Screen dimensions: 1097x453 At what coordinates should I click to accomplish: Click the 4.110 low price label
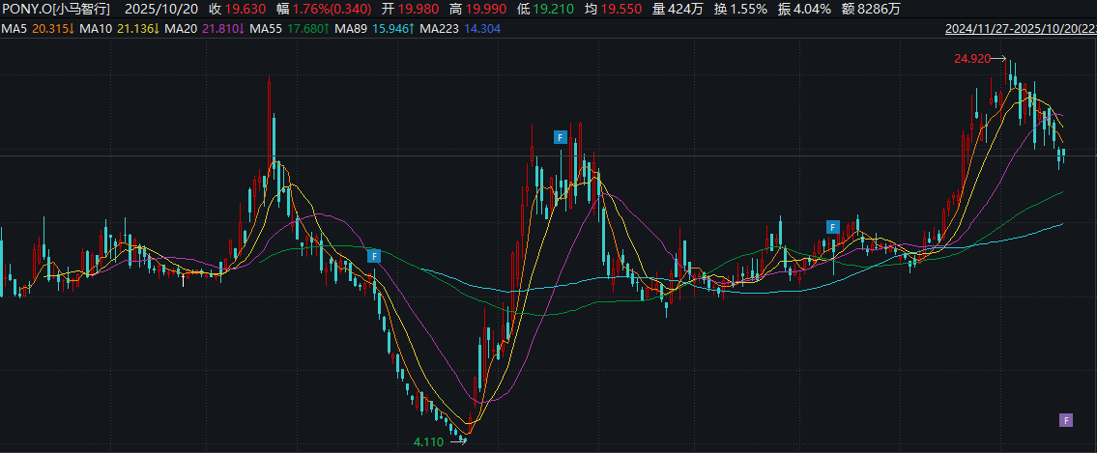pyautogui.click(x=430, y=441)
